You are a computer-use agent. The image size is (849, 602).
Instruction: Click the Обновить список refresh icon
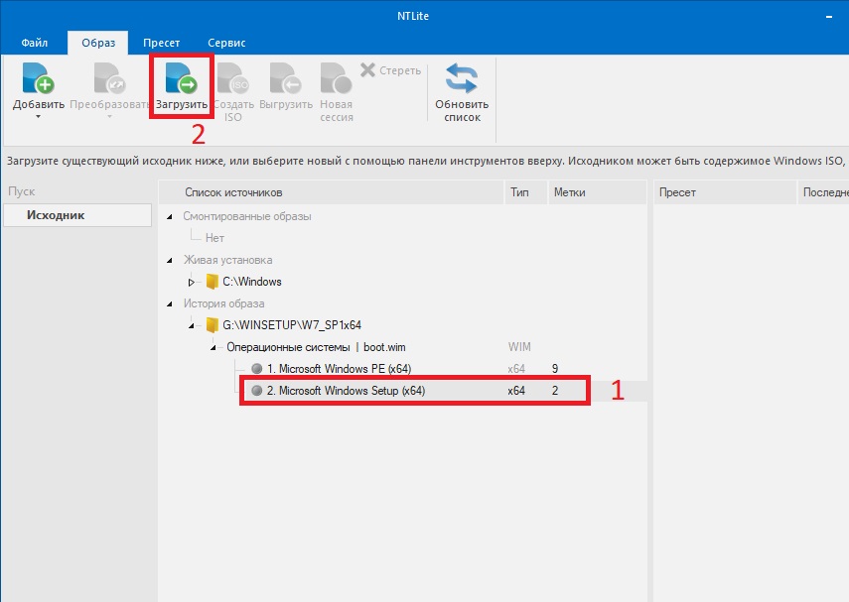[x=462, y=78]
